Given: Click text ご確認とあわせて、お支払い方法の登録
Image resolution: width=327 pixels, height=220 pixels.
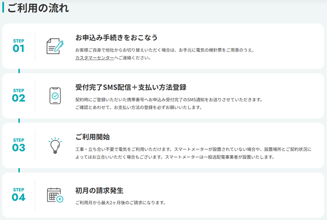Looking at the screenshot, I should [114, 107].
